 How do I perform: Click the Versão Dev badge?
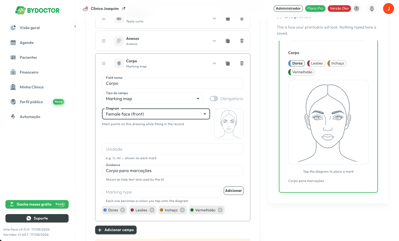tap(339, 9)
